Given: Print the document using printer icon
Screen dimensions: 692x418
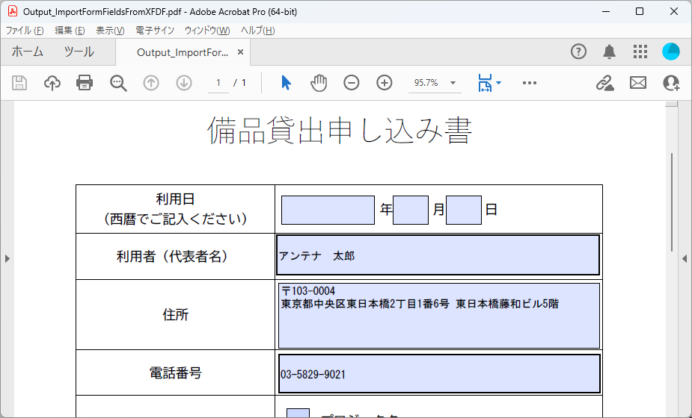Looking at the screenshot, I should point(85,83).
